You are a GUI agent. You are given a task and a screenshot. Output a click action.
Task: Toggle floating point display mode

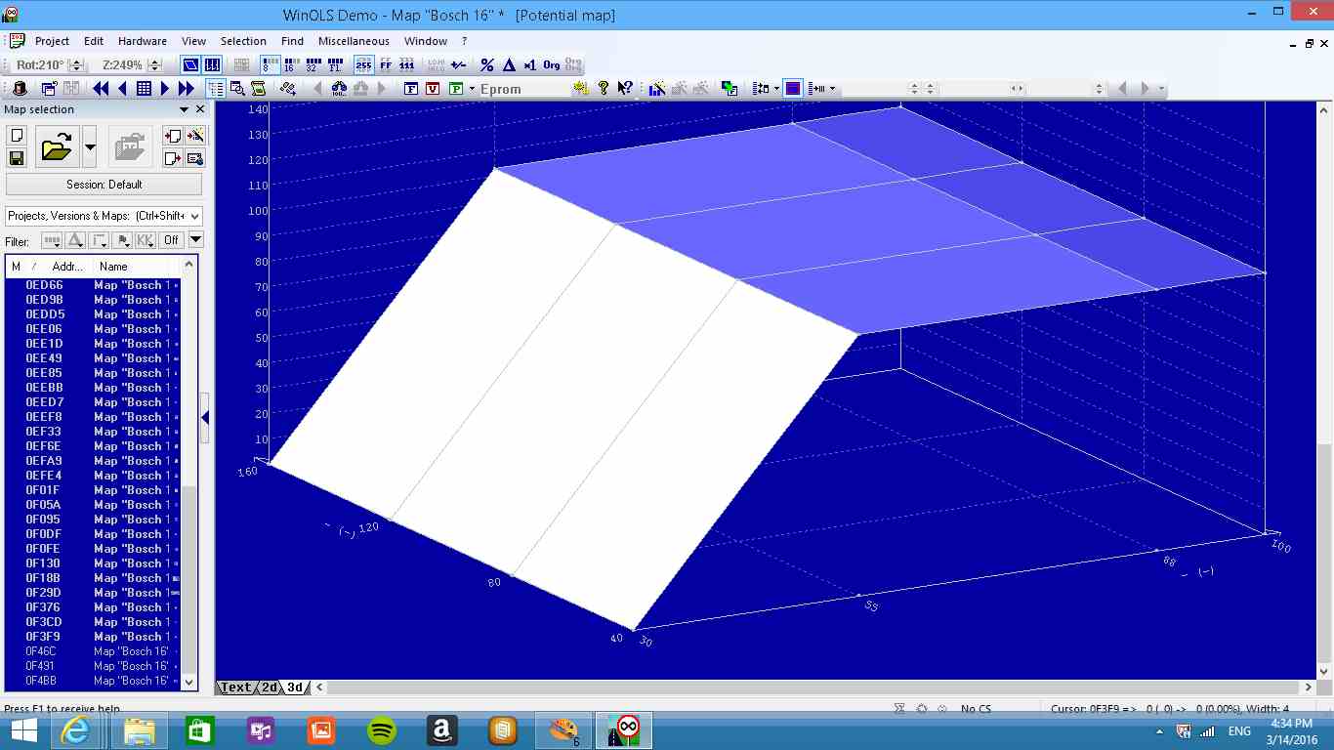click(x=335, y=65)
